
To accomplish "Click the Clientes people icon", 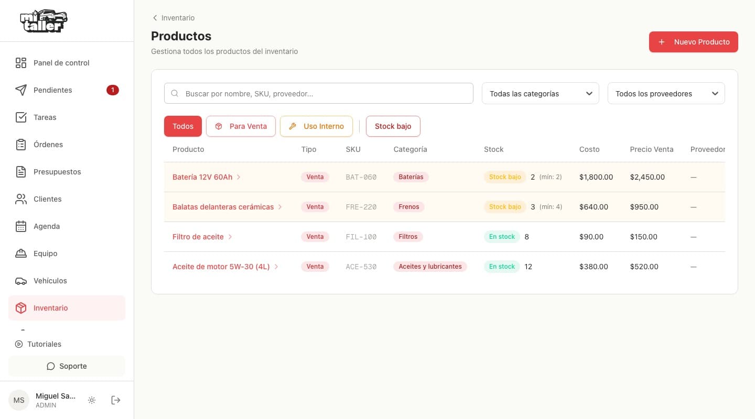I will point(21,199).
